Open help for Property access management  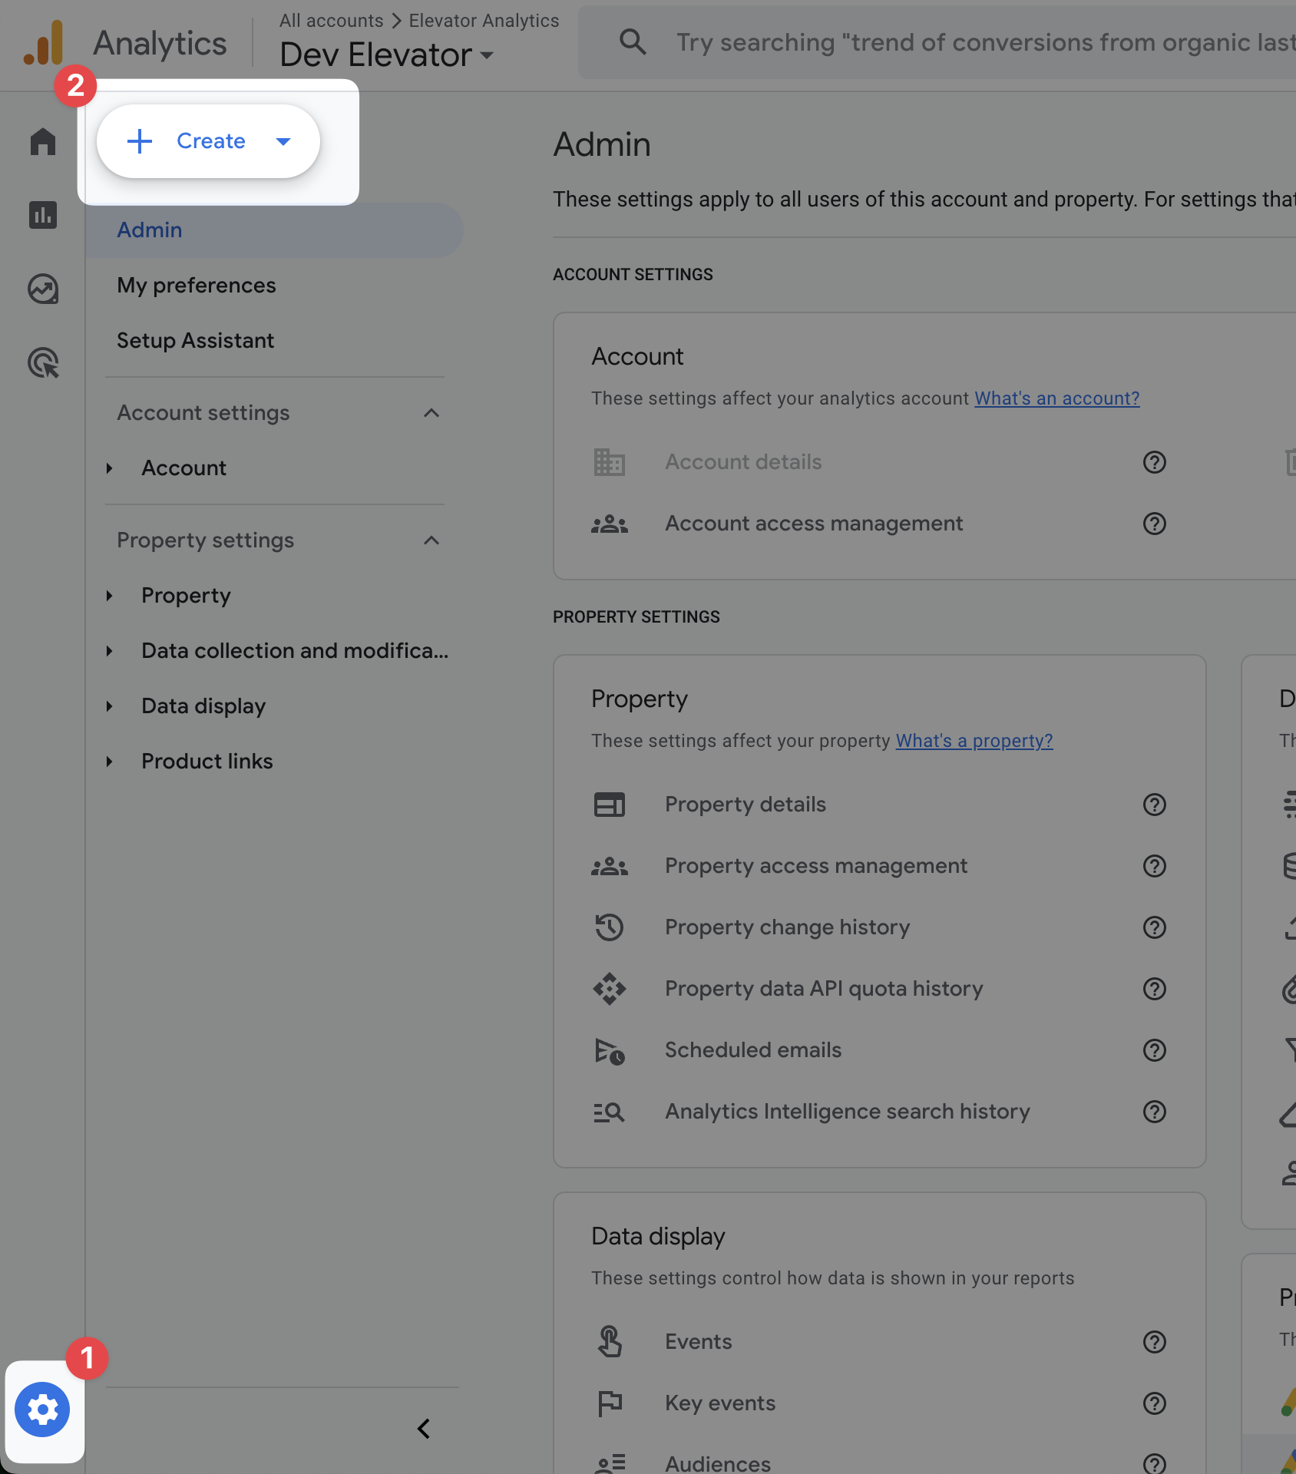[1155, 866]
